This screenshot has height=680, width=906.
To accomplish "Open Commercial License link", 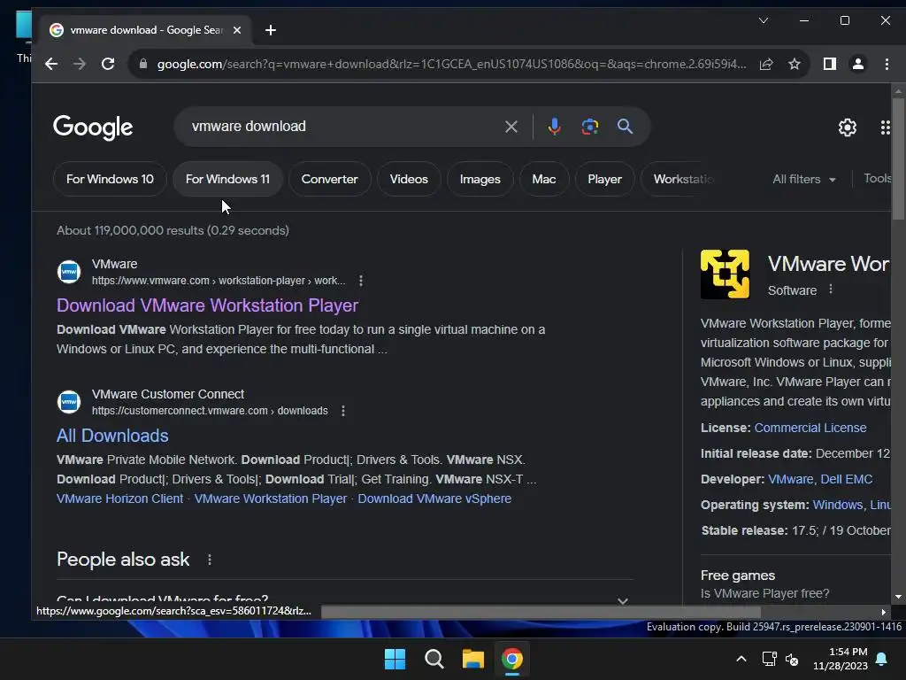I will 810,428.
